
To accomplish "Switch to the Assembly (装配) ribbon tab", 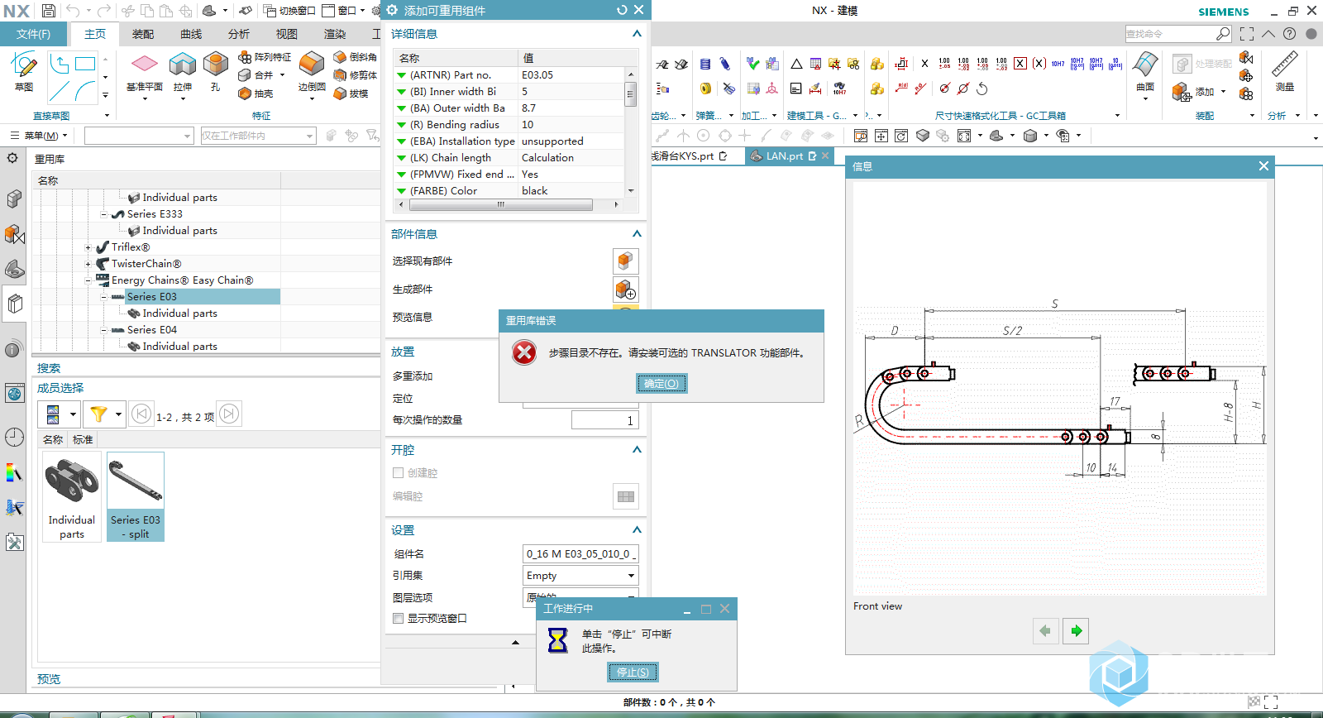I will pyautogui.click(x=143, y=34).
